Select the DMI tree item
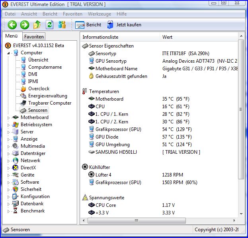The width and height of the screenshot is (248, 238). 33,74
